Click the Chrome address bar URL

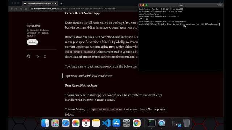(75, 9)
